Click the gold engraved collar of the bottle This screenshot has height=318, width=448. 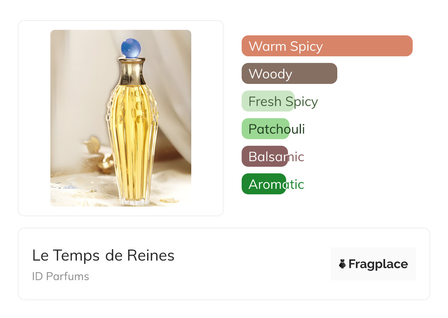(x=132, y=71)
